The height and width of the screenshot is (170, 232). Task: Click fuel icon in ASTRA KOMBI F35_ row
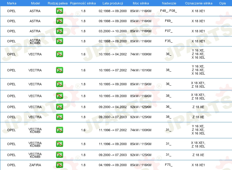coord(59,41)
